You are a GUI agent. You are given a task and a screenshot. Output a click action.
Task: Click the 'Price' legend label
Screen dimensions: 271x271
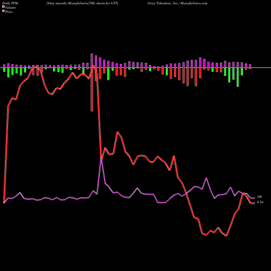coord(9,12)
